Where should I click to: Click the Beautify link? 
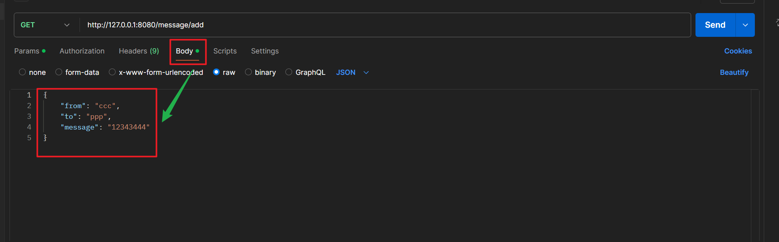(x=734, y=72)
